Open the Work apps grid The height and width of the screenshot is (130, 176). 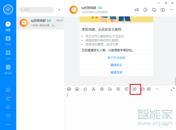click(8, 55)
